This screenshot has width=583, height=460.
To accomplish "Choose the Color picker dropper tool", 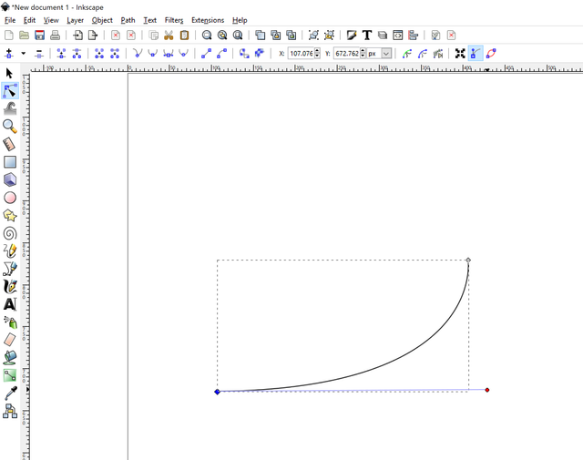I will 10,394.
